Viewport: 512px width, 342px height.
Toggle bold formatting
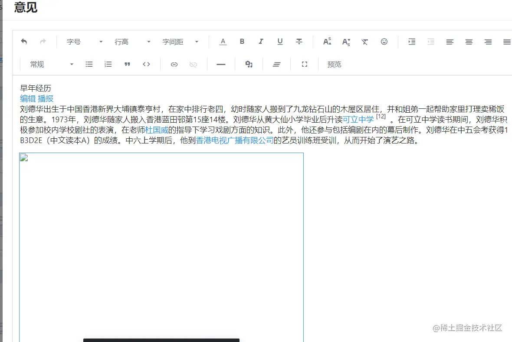[242, 42]
